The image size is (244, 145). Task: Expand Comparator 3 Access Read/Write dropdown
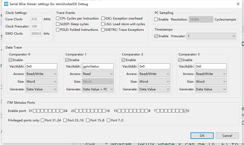point(211,74)
